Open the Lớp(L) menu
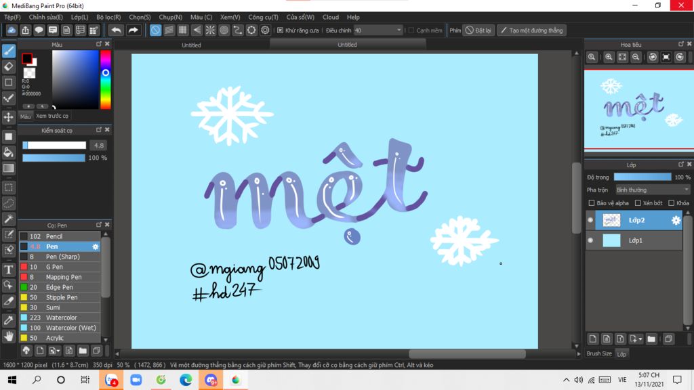 [80, 17]
